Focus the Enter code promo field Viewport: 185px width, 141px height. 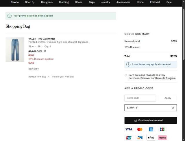(x=140, y=98)
